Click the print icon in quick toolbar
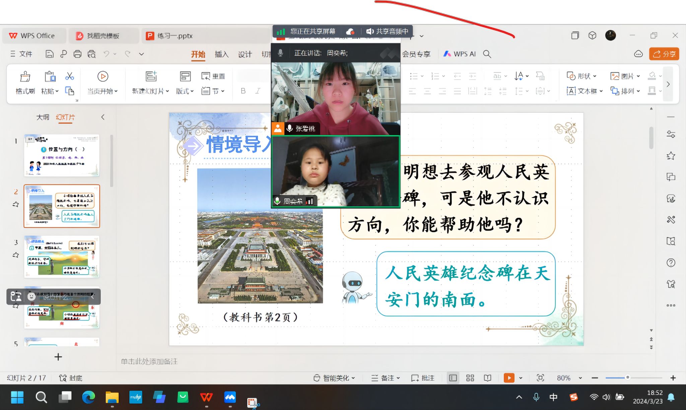The height and width of the screenshot is (410, 686). pos(77,54)
